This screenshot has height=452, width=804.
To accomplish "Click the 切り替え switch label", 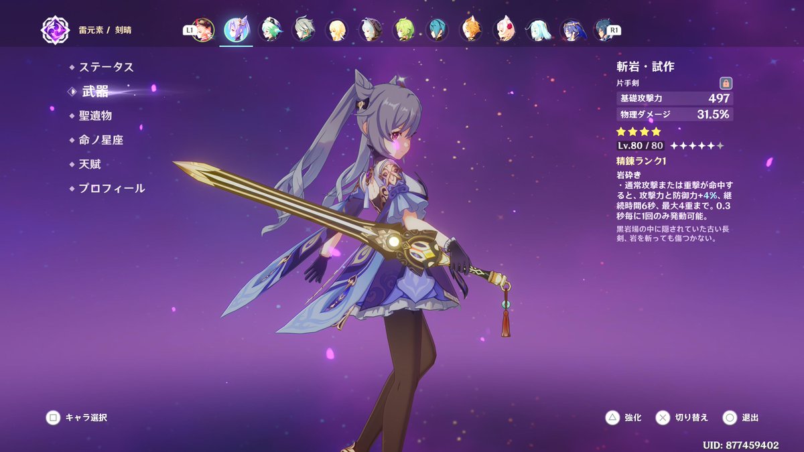I will coord(691,418).
